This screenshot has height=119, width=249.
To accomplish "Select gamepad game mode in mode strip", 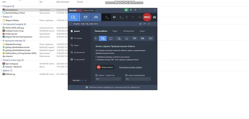I will [142, 38].
